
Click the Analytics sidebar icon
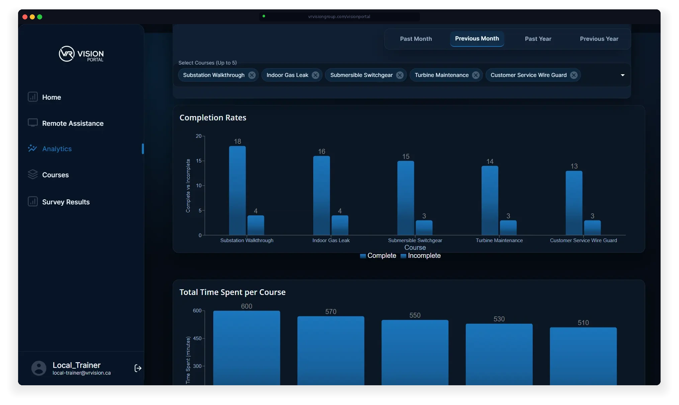point(32,148)
